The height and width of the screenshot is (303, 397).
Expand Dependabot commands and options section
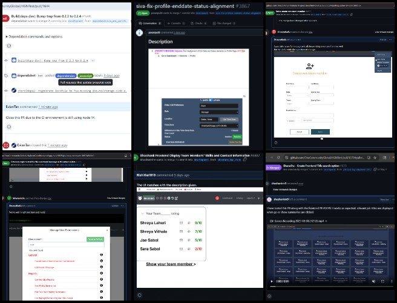pos(34,36)
